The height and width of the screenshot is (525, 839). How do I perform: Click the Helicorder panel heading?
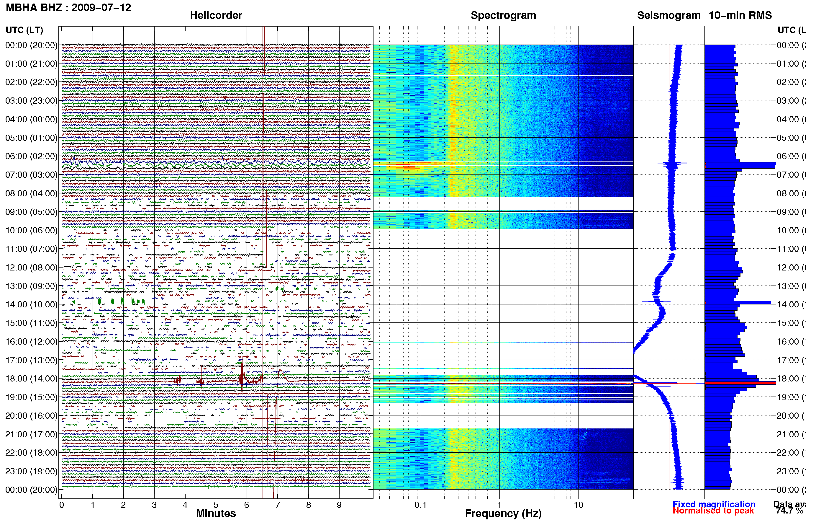point(216,15)
